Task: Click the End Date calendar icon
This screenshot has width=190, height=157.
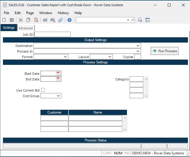Action: click(58, 79)
